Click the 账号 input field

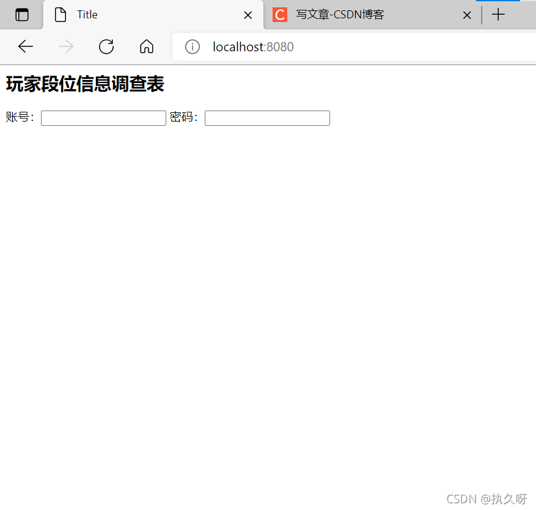[x=103, y=118]
